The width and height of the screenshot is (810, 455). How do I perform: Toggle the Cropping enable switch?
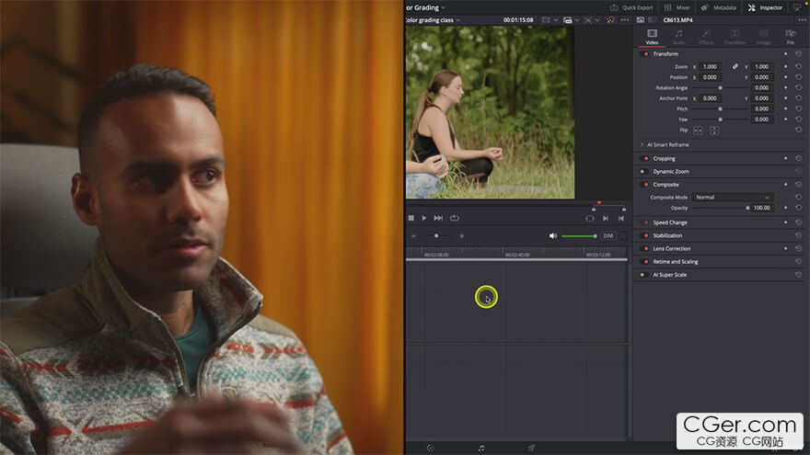point(644,158)
